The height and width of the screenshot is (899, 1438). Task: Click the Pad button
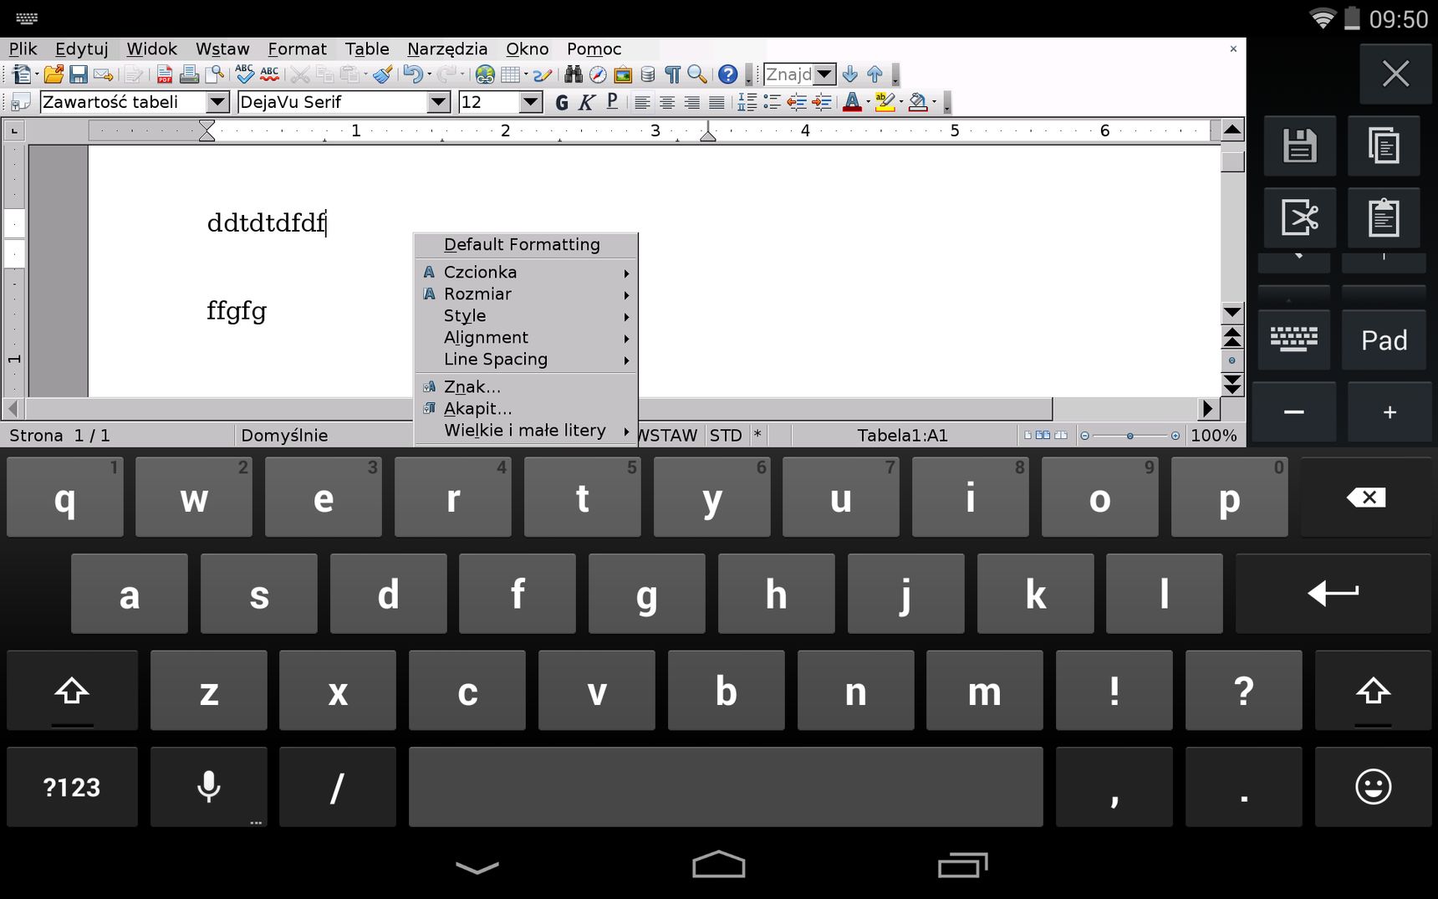(x=1384, y=340)
